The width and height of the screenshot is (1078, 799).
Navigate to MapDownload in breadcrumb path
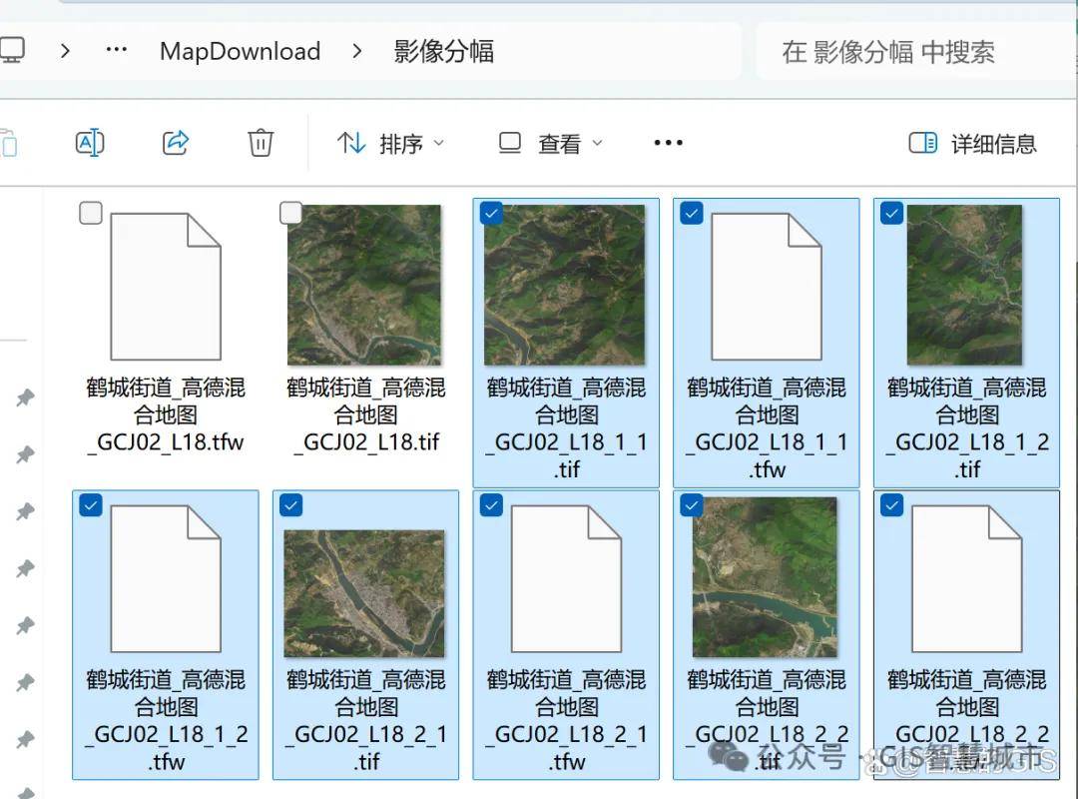(240, 51)
